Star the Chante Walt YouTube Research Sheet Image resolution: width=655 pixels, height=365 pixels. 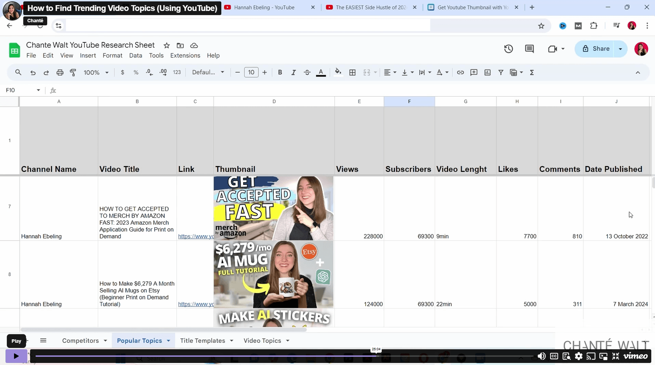click(x=166, y=45)
